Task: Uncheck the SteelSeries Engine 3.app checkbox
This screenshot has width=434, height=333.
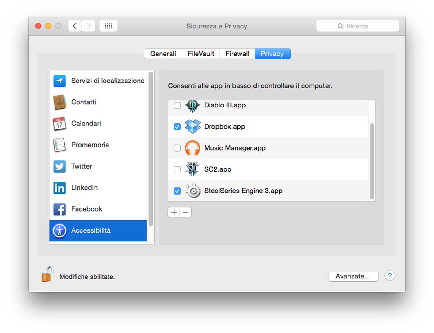Action: pyautogui.click(x=177, y=191)
